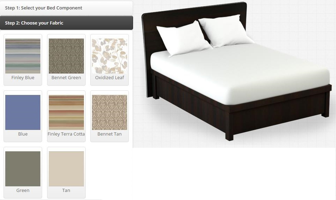Click the Bennet Tan label text
The image size is (336, 200).
click(x=110, y=134)
